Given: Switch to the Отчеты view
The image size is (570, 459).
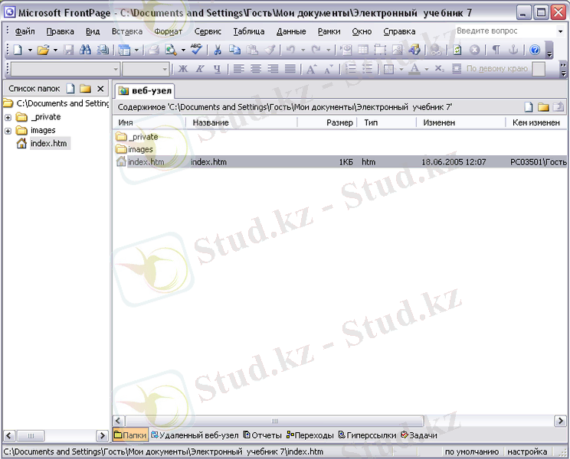Looking at the screenshot, I should tap(263, 435).
